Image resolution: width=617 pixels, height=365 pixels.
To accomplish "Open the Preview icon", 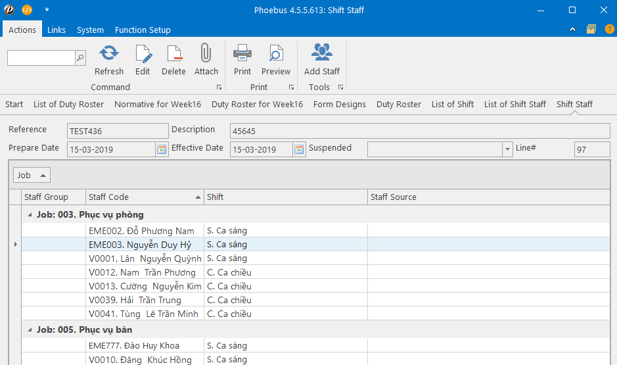I will pyautogui.click(x=276, y=53).
